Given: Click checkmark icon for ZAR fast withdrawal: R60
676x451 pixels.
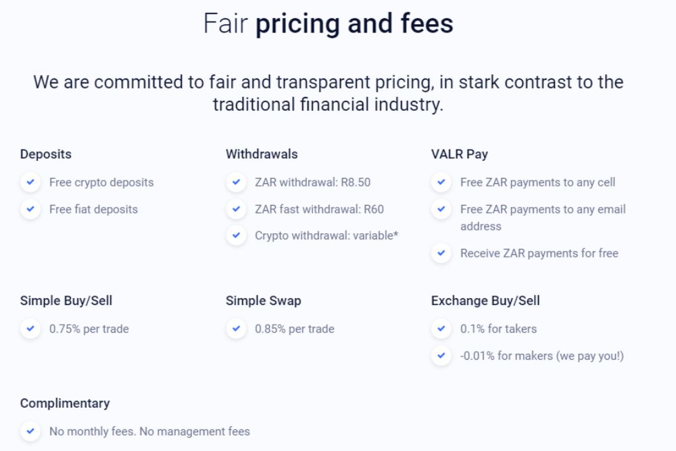Looking at the screenshot, I should [x=236, y=209].
